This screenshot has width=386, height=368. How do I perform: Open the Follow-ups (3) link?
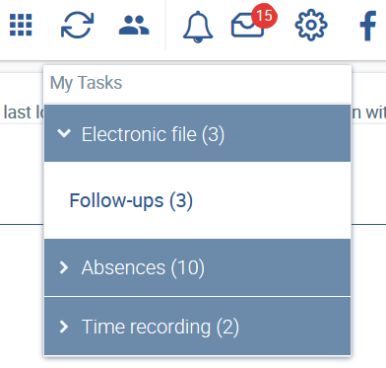[x=131, y=200]
